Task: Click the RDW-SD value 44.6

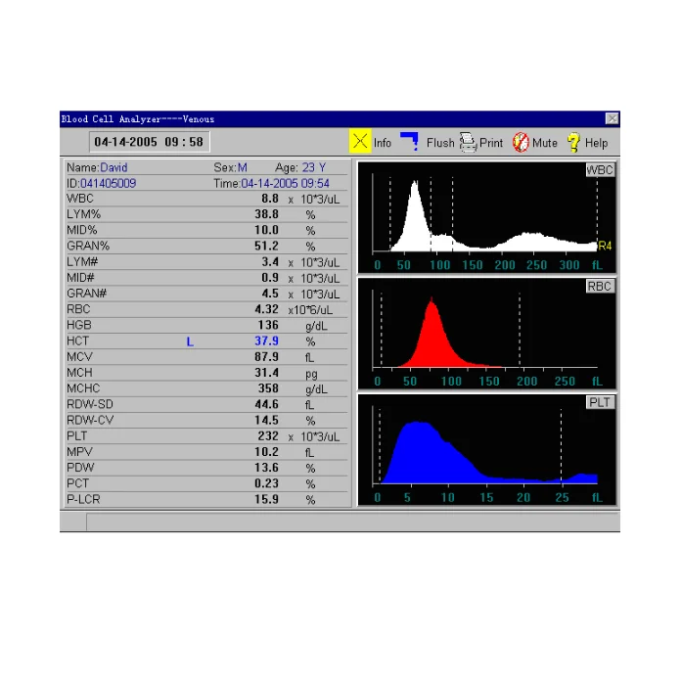Action: 266,404
